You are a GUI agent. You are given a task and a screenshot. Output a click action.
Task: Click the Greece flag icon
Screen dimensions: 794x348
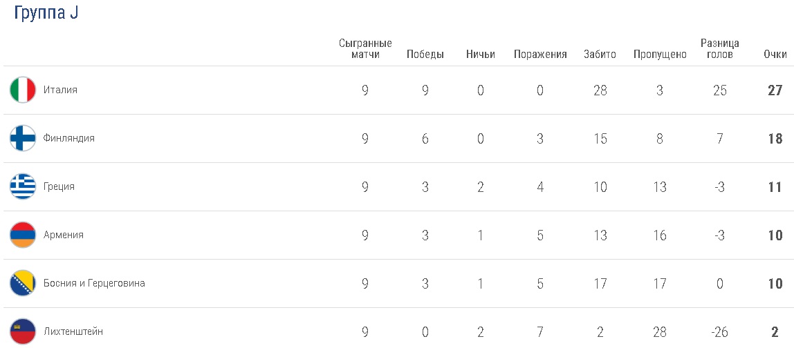coord(23,186)
